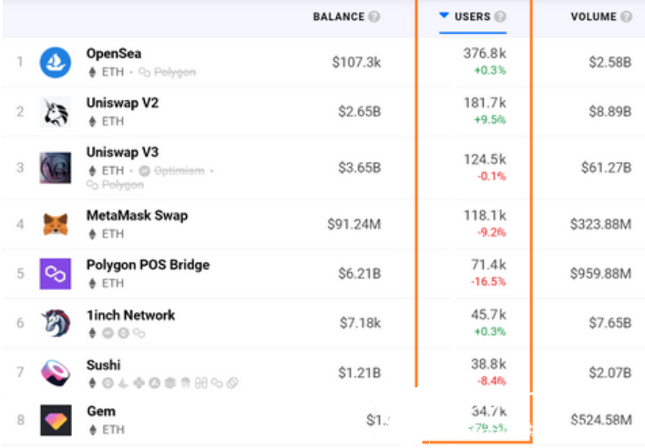
Task: Open the MetaMask Swap dapp link
Action: 137,216
